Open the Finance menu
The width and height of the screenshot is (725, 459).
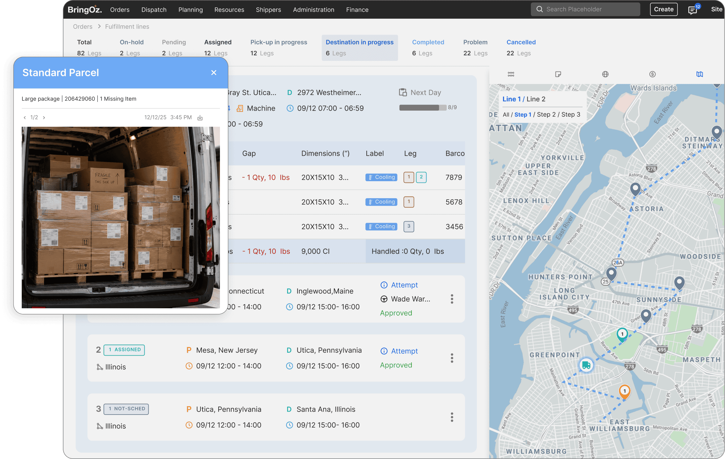[x=357, y=10]
